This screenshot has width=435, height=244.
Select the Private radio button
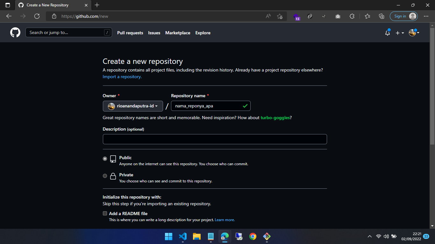point(105,176)
